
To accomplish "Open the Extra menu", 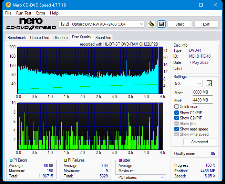I will pos(40,13).
